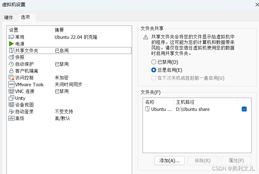Select the 电源 settings row
This screenshot has width=259, height=174.
click(70, 44)
